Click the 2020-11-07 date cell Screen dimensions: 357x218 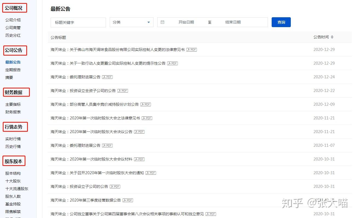[x=324, y=145]
